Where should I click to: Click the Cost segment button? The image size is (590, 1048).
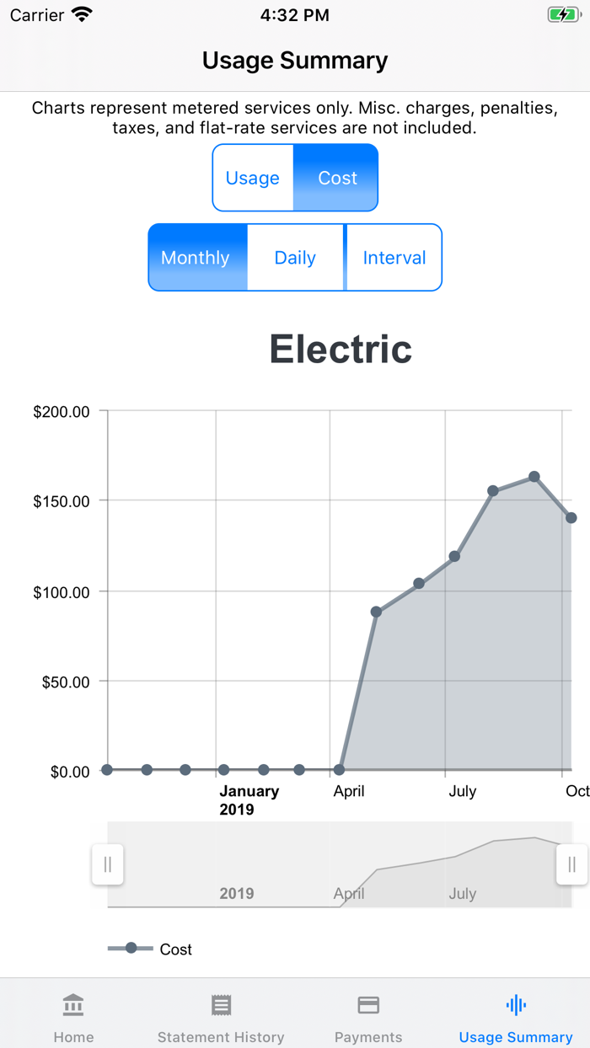pos(336,178)
